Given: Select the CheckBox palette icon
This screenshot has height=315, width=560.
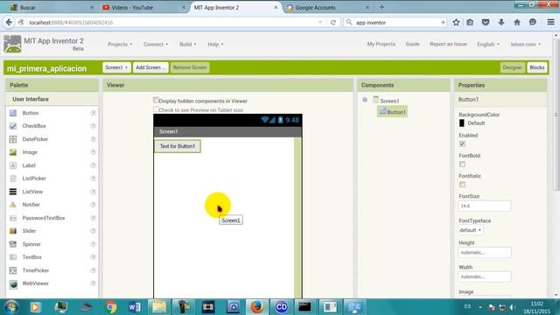Looking at the screenshot, I should (x=13, y=126).
